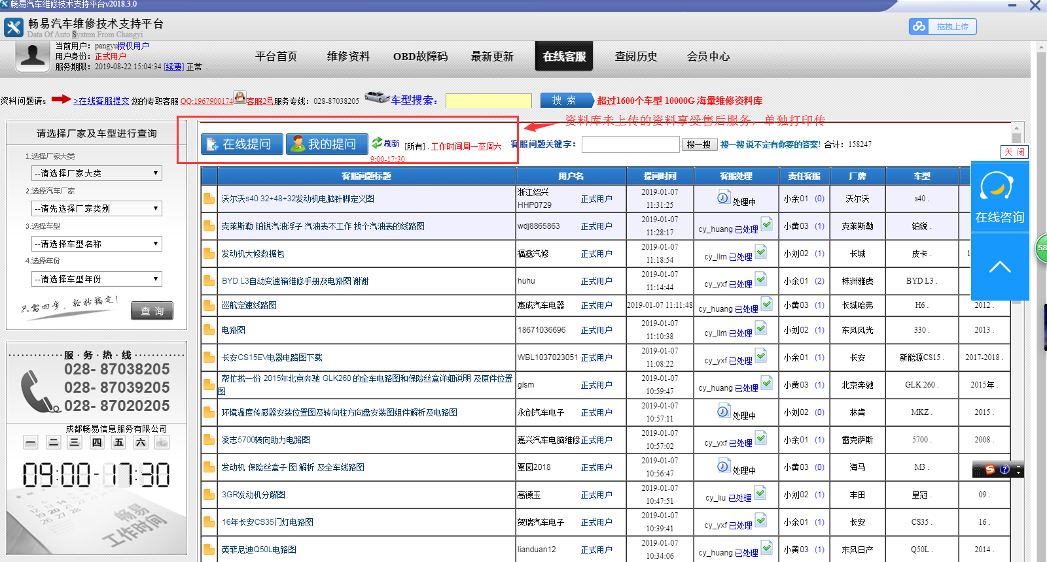Open the OBD故障码 tab
The image size is (1047, 562).
point(420,57)
